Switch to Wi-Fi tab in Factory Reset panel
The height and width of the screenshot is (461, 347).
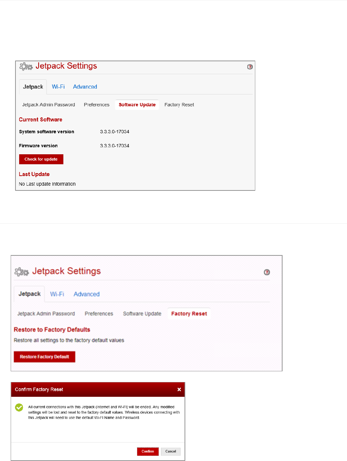pos(57,294)
